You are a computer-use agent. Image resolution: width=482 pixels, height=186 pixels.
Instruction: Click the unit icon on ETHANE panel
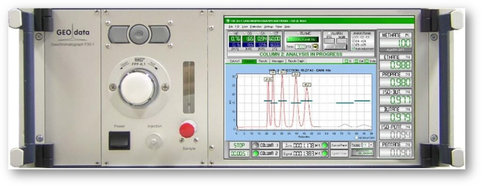point(408,57)
